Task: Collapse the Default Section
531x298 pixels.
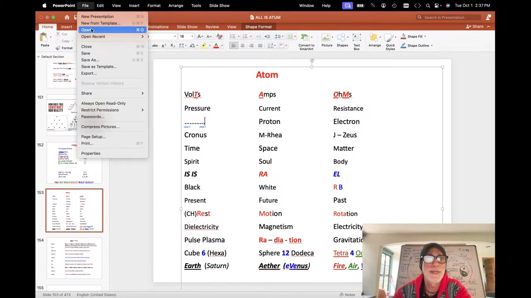Action: point(38,57)
